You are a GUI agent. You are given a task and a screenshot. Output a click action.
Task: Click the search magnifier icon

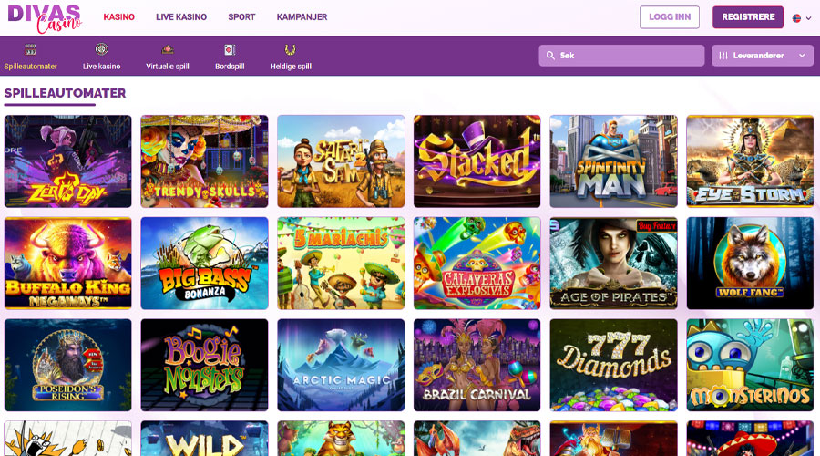(x=550, y=55)
